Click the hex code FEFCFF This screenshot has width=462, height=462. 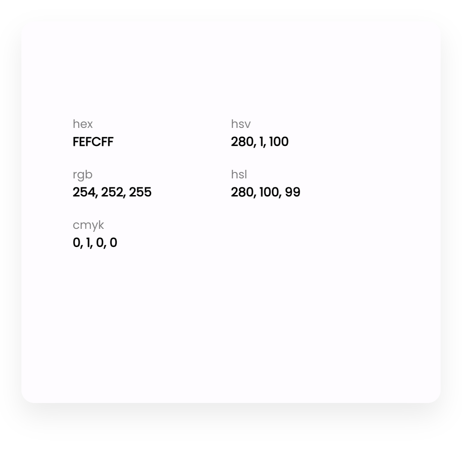point(93,142)
